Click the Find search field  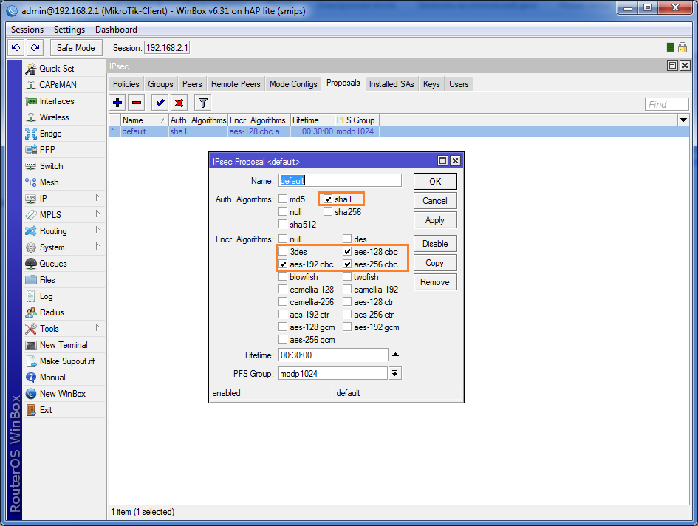(666, 104)
